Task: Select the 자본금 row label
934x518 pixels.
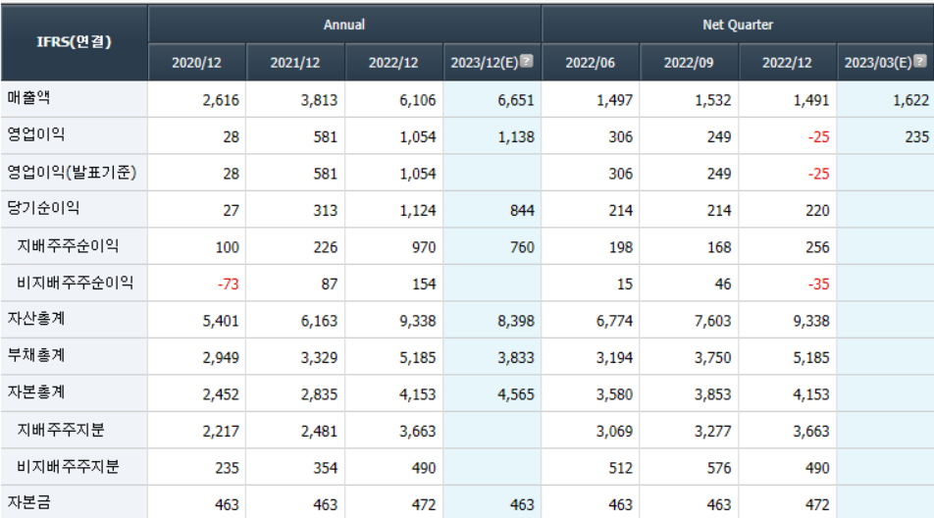Action: point(28,502)
